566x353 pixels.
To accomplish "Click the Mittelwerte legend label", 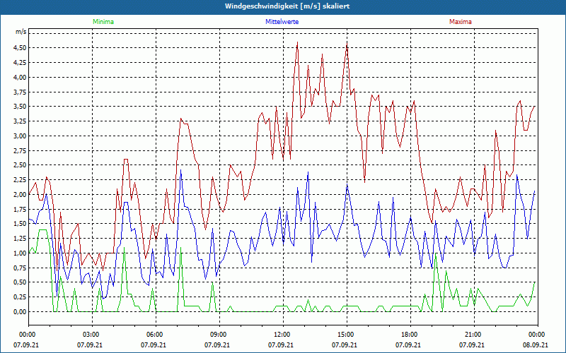I will pyautogui.click(x=282, y=22).
